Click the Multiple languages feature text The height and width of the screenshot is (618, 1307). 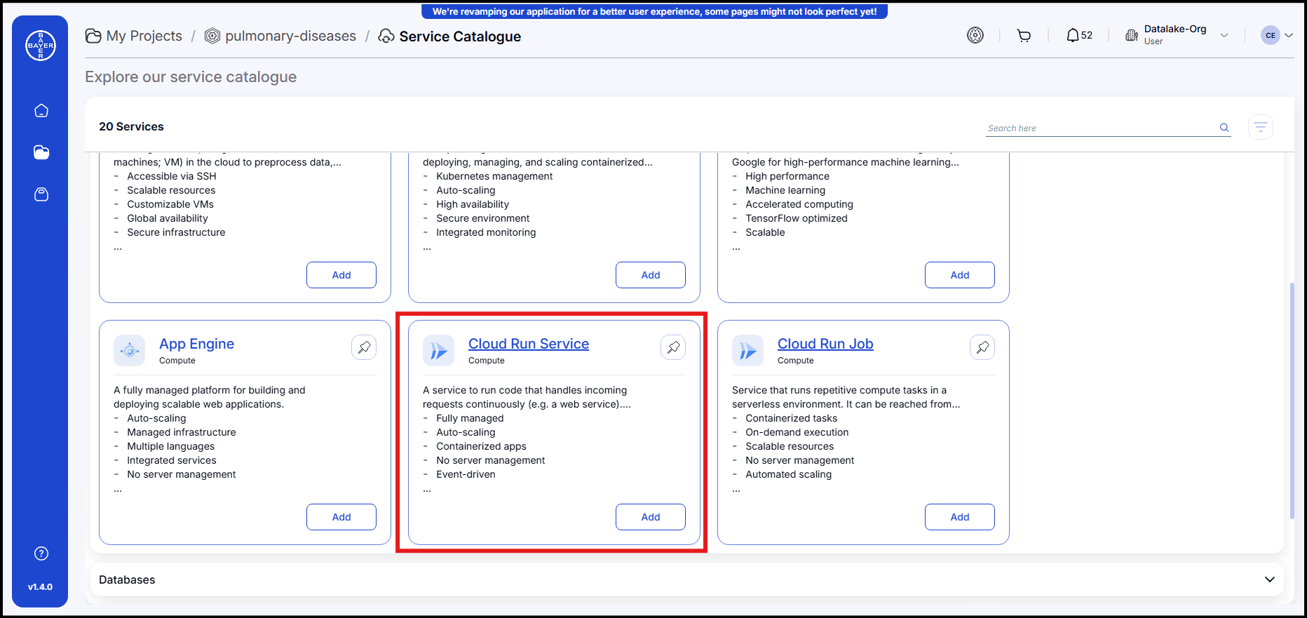coord(170,446)
